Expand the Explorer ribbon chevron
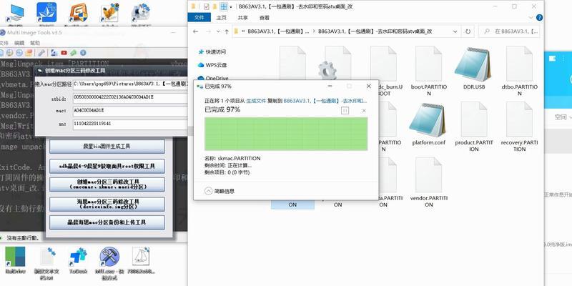 click(x=532, y=17)
